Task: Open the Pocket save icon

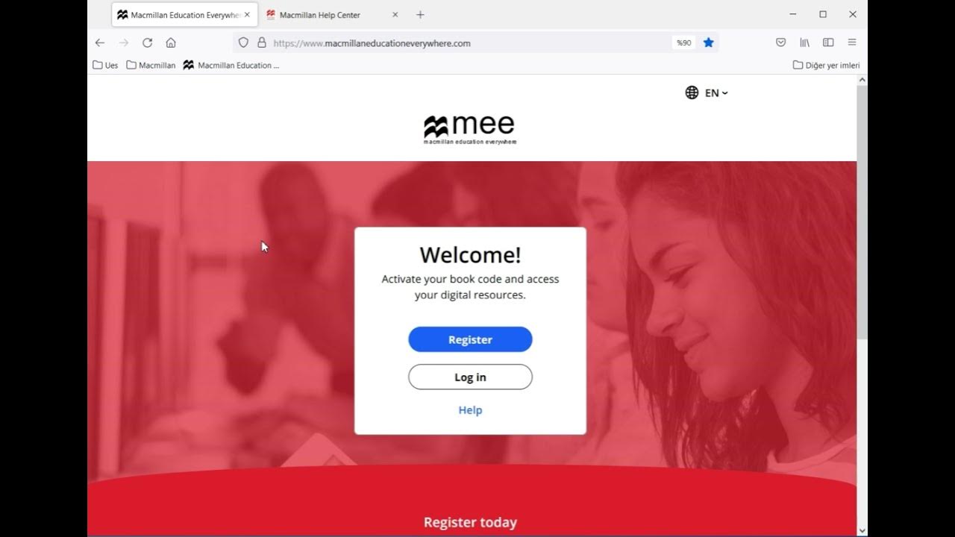Action: (780, 43)
